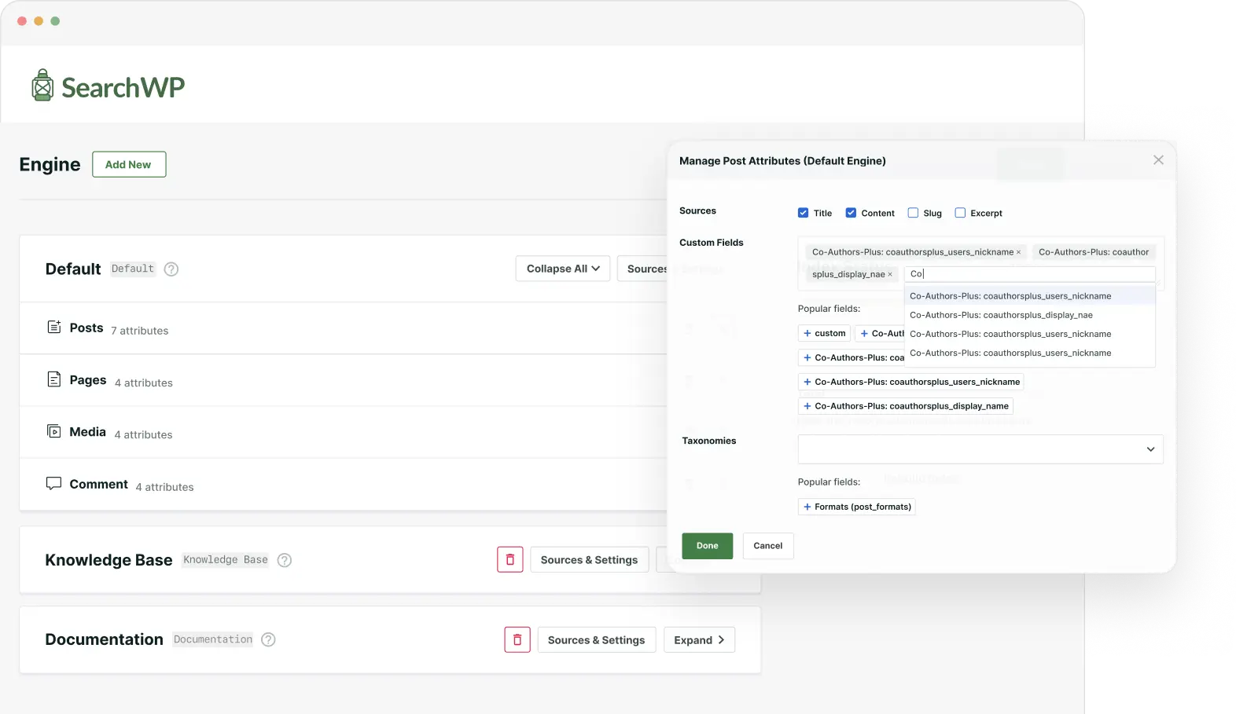
Task: Remove the splus_display_nae tag
Action: [x=890, y=274]
